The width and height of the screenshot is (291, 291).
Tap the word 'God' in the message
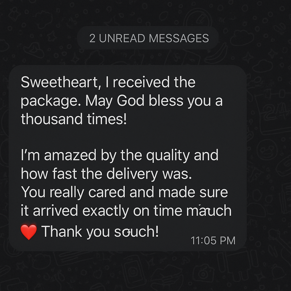[130, 101]
